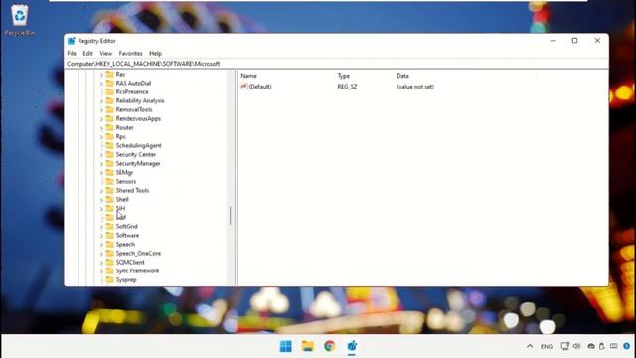The height and width of the screenshot is (358, 636).
Task: Expand the Router key
Action: (x=101, y=128)
